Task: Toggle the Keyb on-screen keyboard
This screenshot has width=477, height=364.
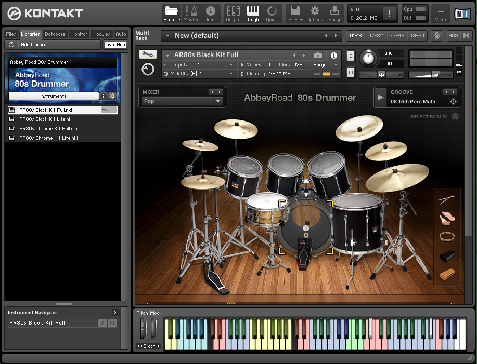Action: (x=253, y=14)
